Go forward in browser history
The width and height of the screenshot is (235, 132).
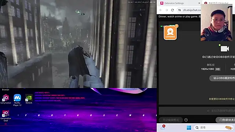coord(166,10)
